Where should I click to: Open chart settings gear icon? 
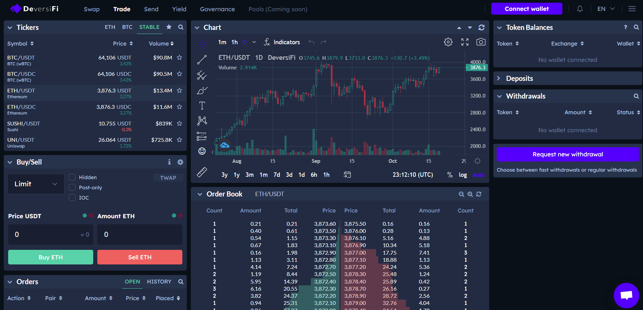(448, 42)
